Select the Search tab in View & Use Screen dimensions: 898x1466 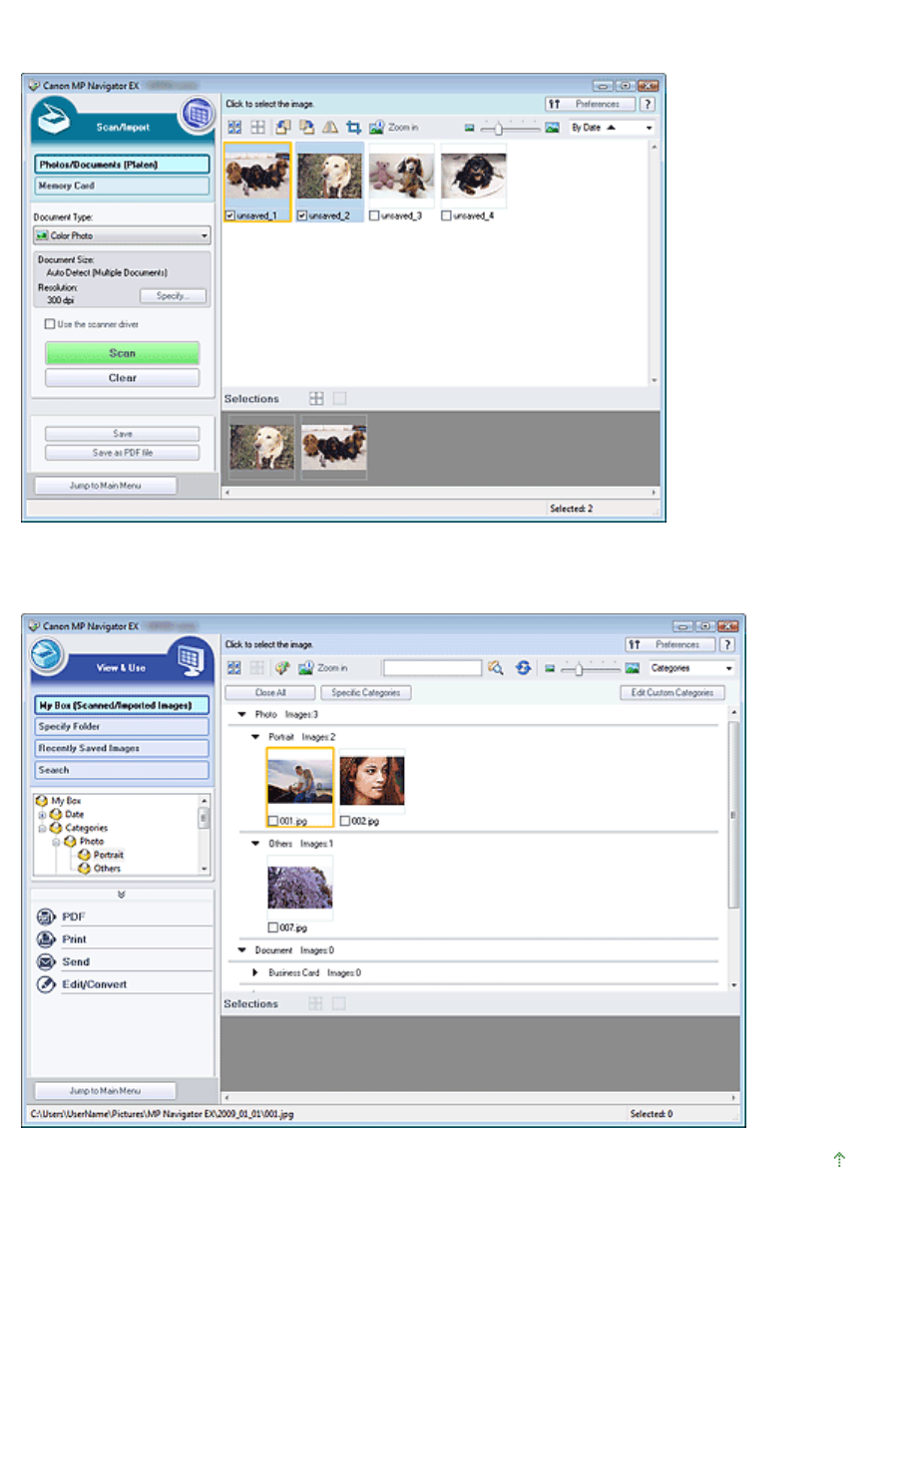click(x=122, y=770)
